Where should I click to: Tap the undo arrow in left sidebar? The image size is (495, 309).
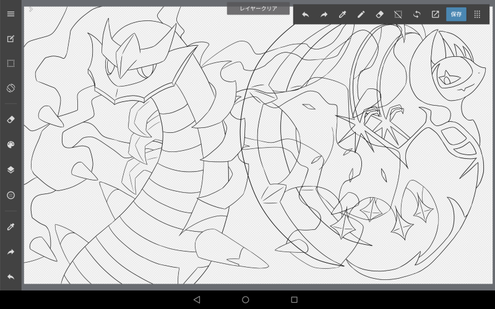(x=11, y=277)
